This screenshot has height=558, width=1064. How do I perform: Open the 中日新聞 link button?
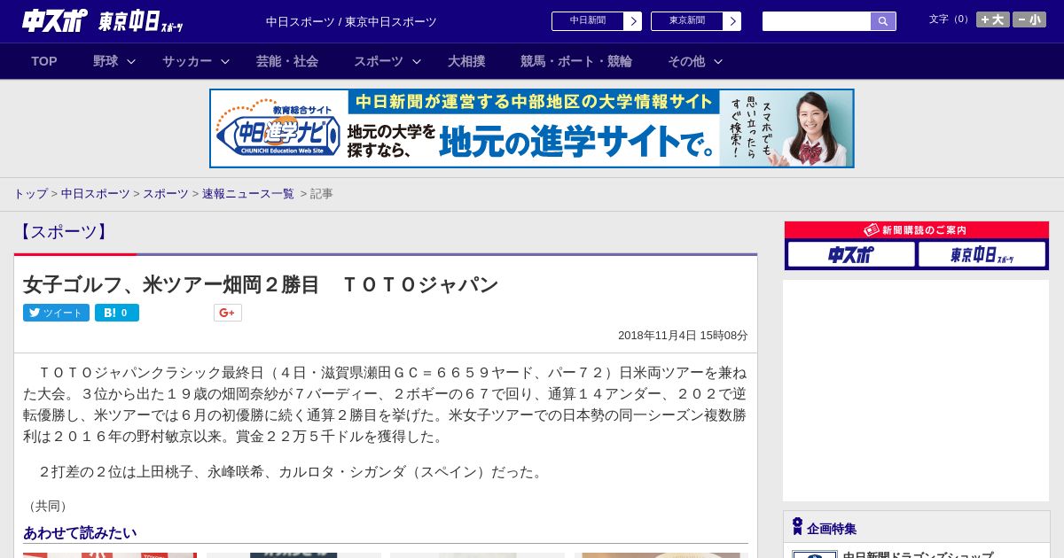pos(588,21)
